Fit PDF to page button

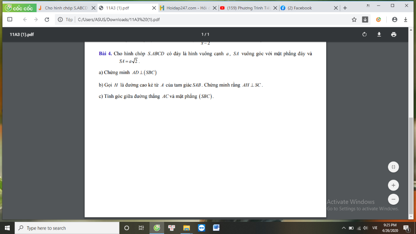coord(393,167)
